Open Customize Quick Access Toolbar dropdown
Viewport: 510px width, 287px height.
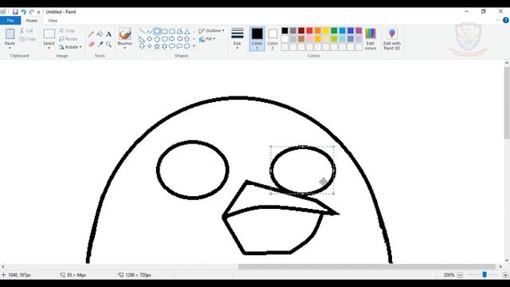pyautogui.click(x=39, y=12)
